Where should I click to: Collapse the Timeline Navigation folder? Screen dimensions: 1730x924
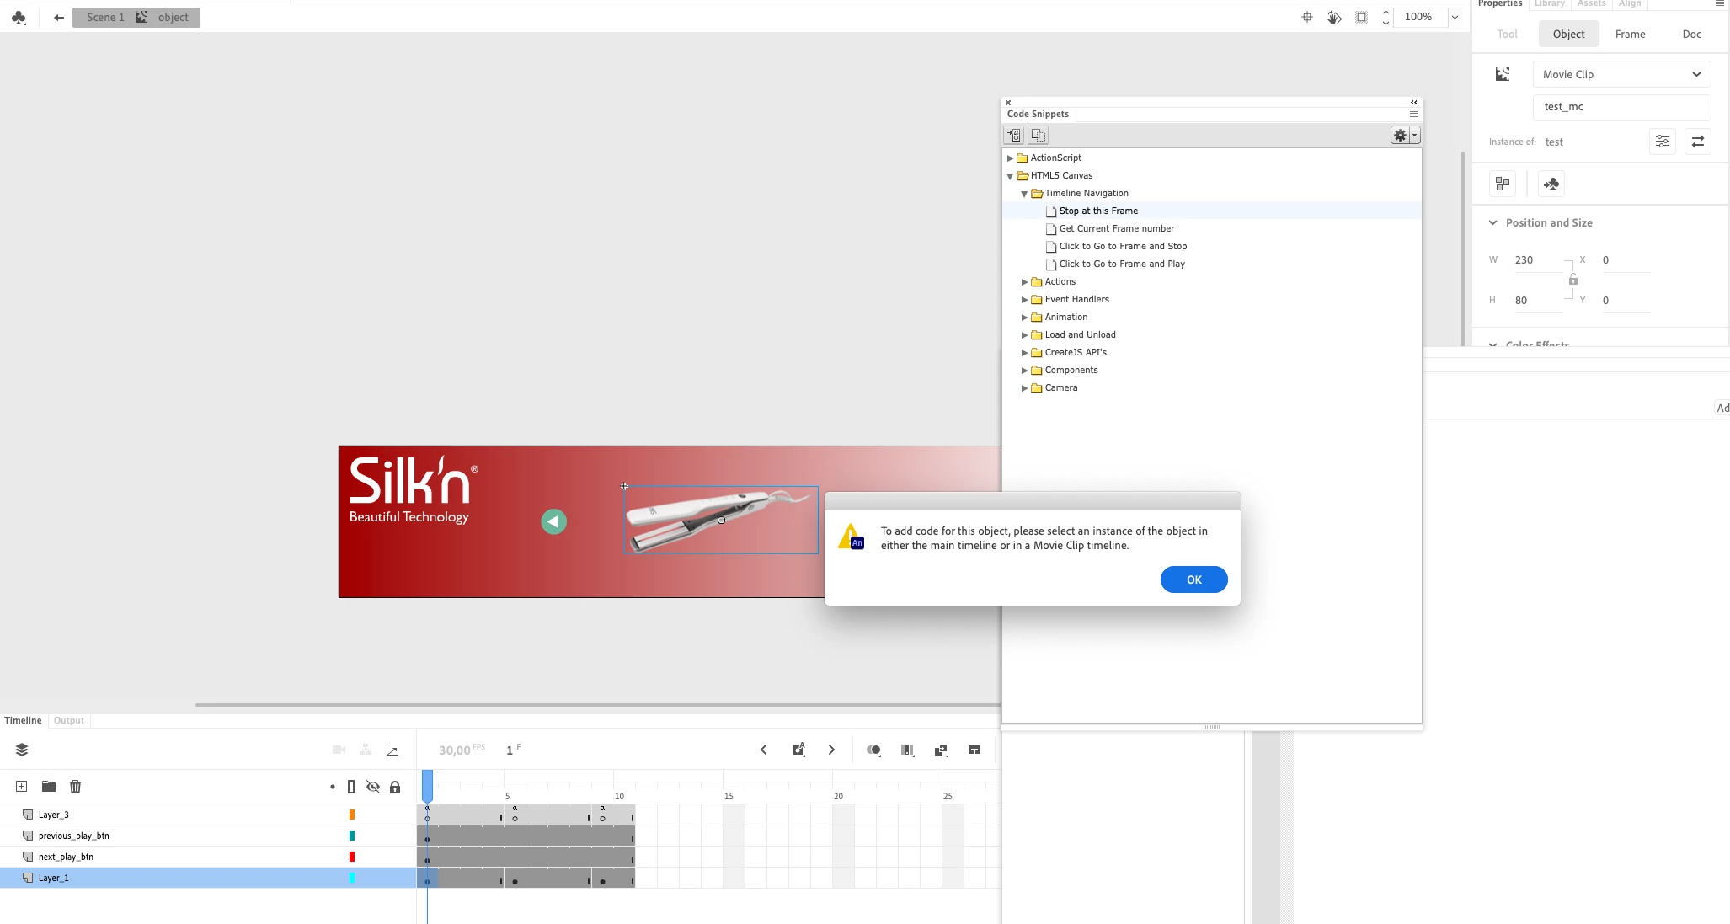1024,193
